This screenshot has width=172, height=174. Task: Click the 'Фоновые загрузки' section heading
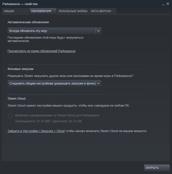[20, 69]
